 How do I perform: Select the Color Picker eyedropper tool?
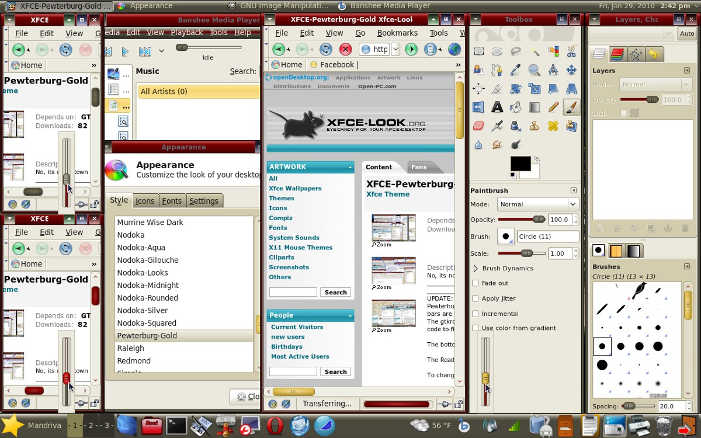coord(516,70)
